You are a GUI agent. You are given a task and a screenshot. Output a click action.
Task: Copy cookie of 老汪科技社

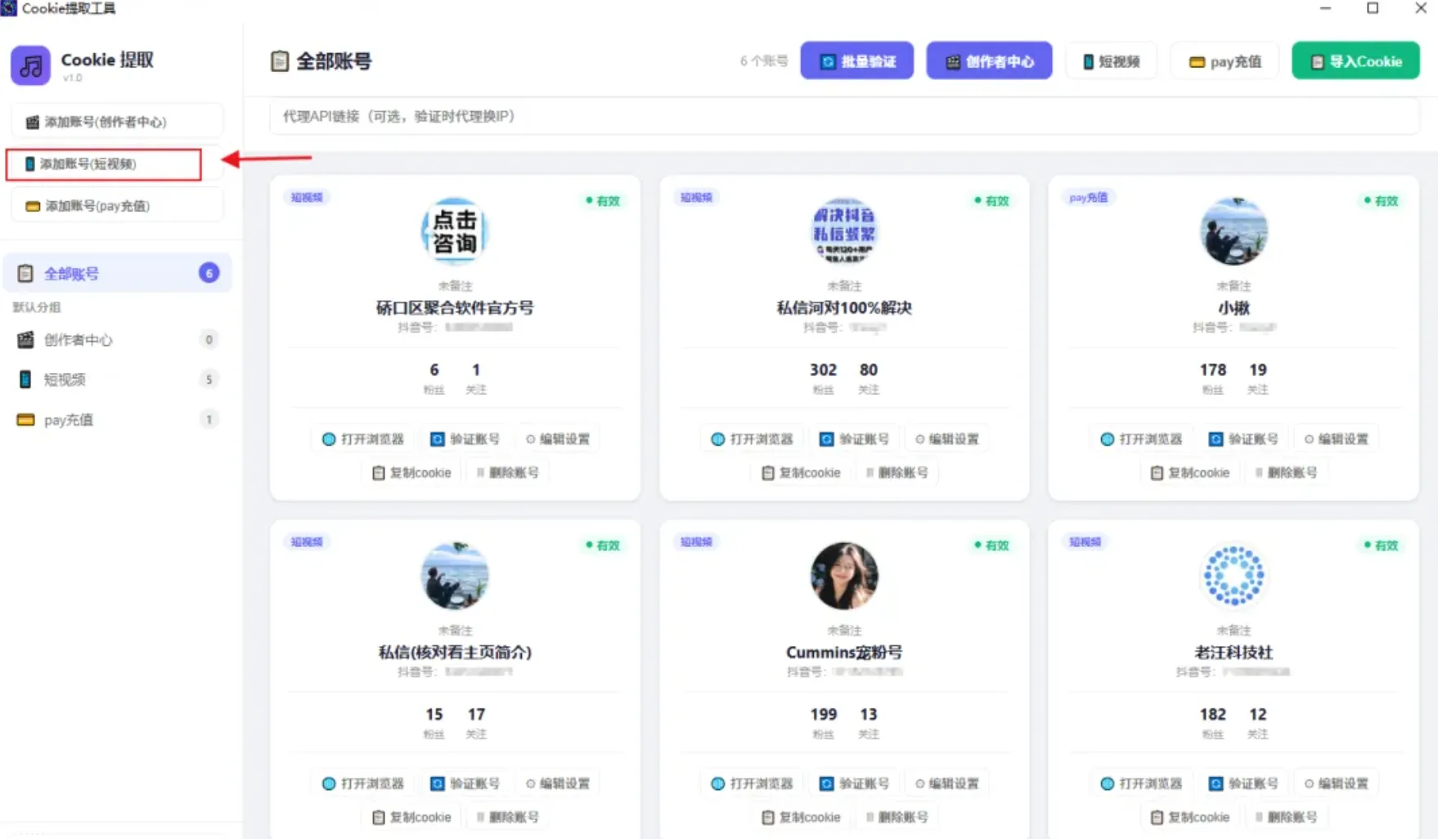1190,817
